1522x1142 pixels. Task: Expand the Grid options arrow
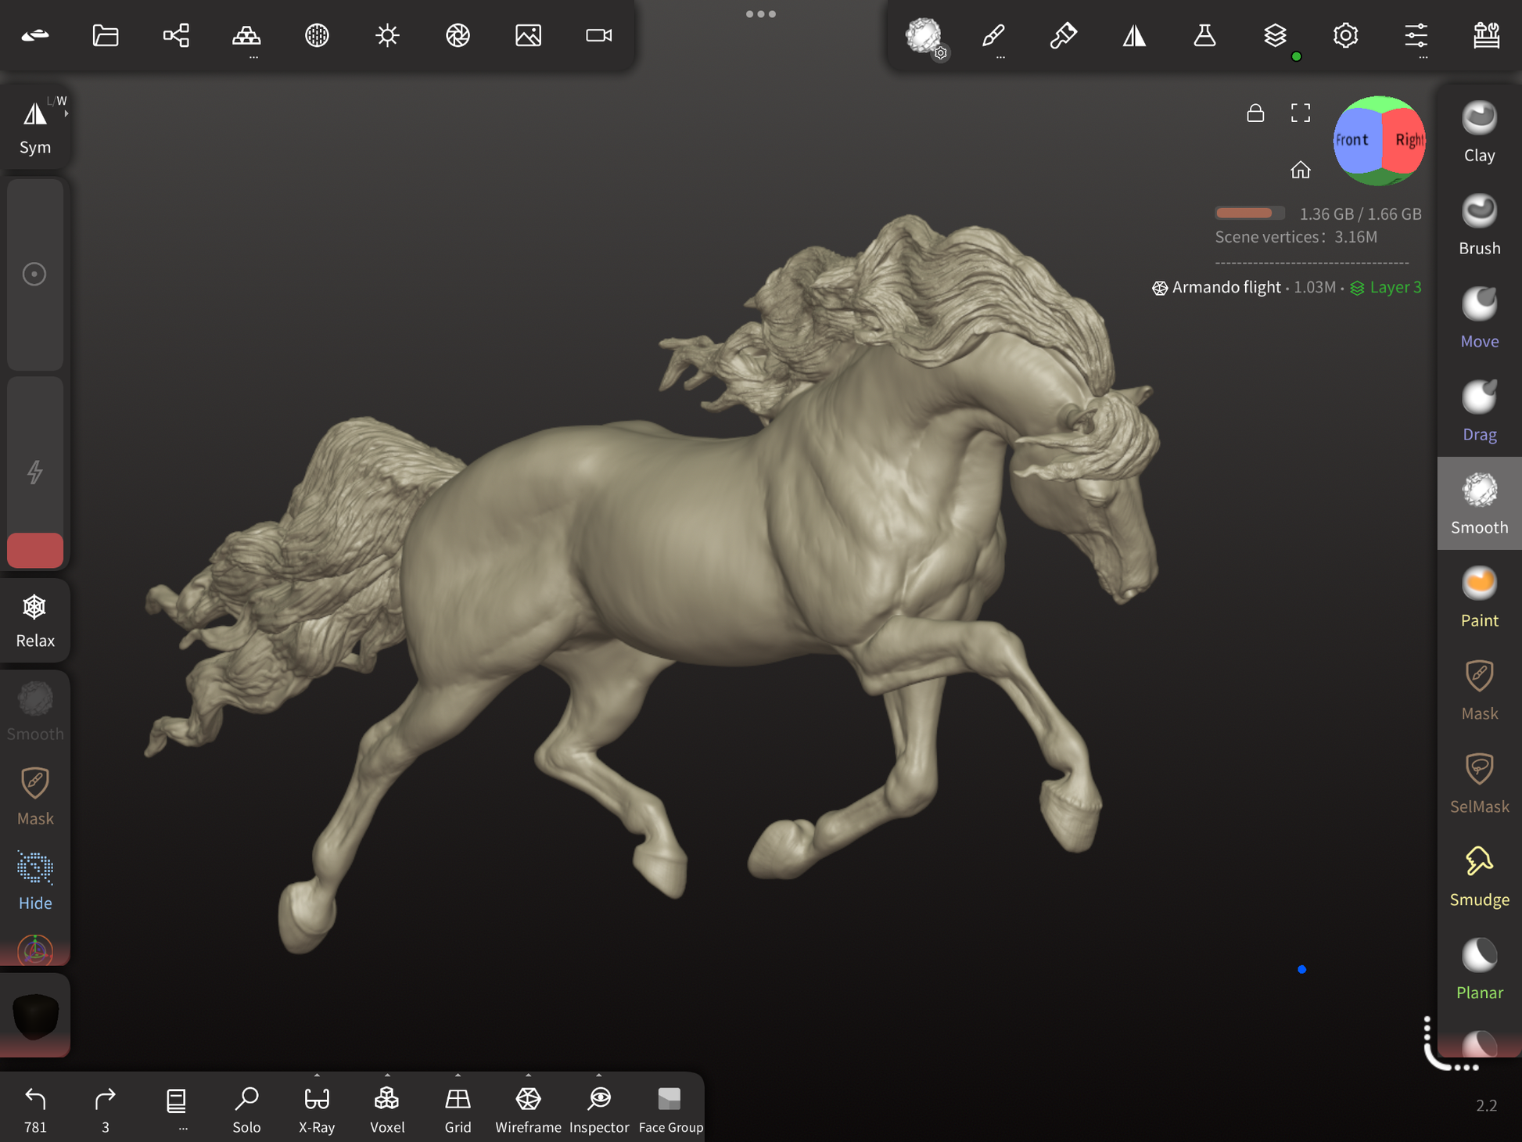[458, 1076]
